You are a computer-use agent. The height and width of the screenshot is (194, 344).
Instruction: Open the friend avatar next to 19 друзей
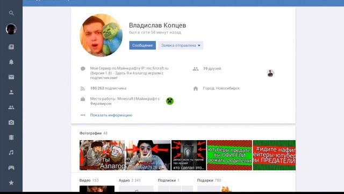tap(270, 73)
